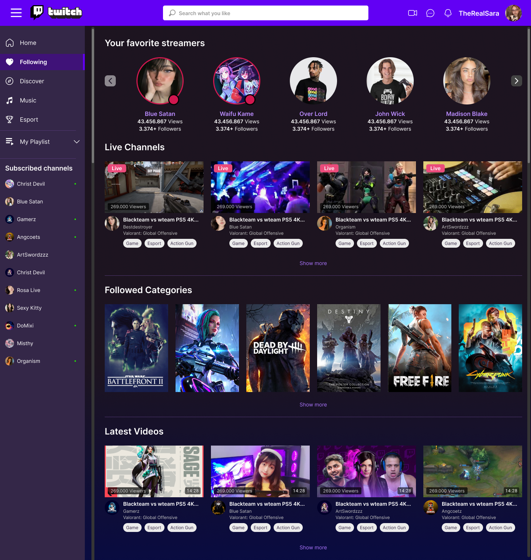Open Destiny category cover

coord(349,348)
